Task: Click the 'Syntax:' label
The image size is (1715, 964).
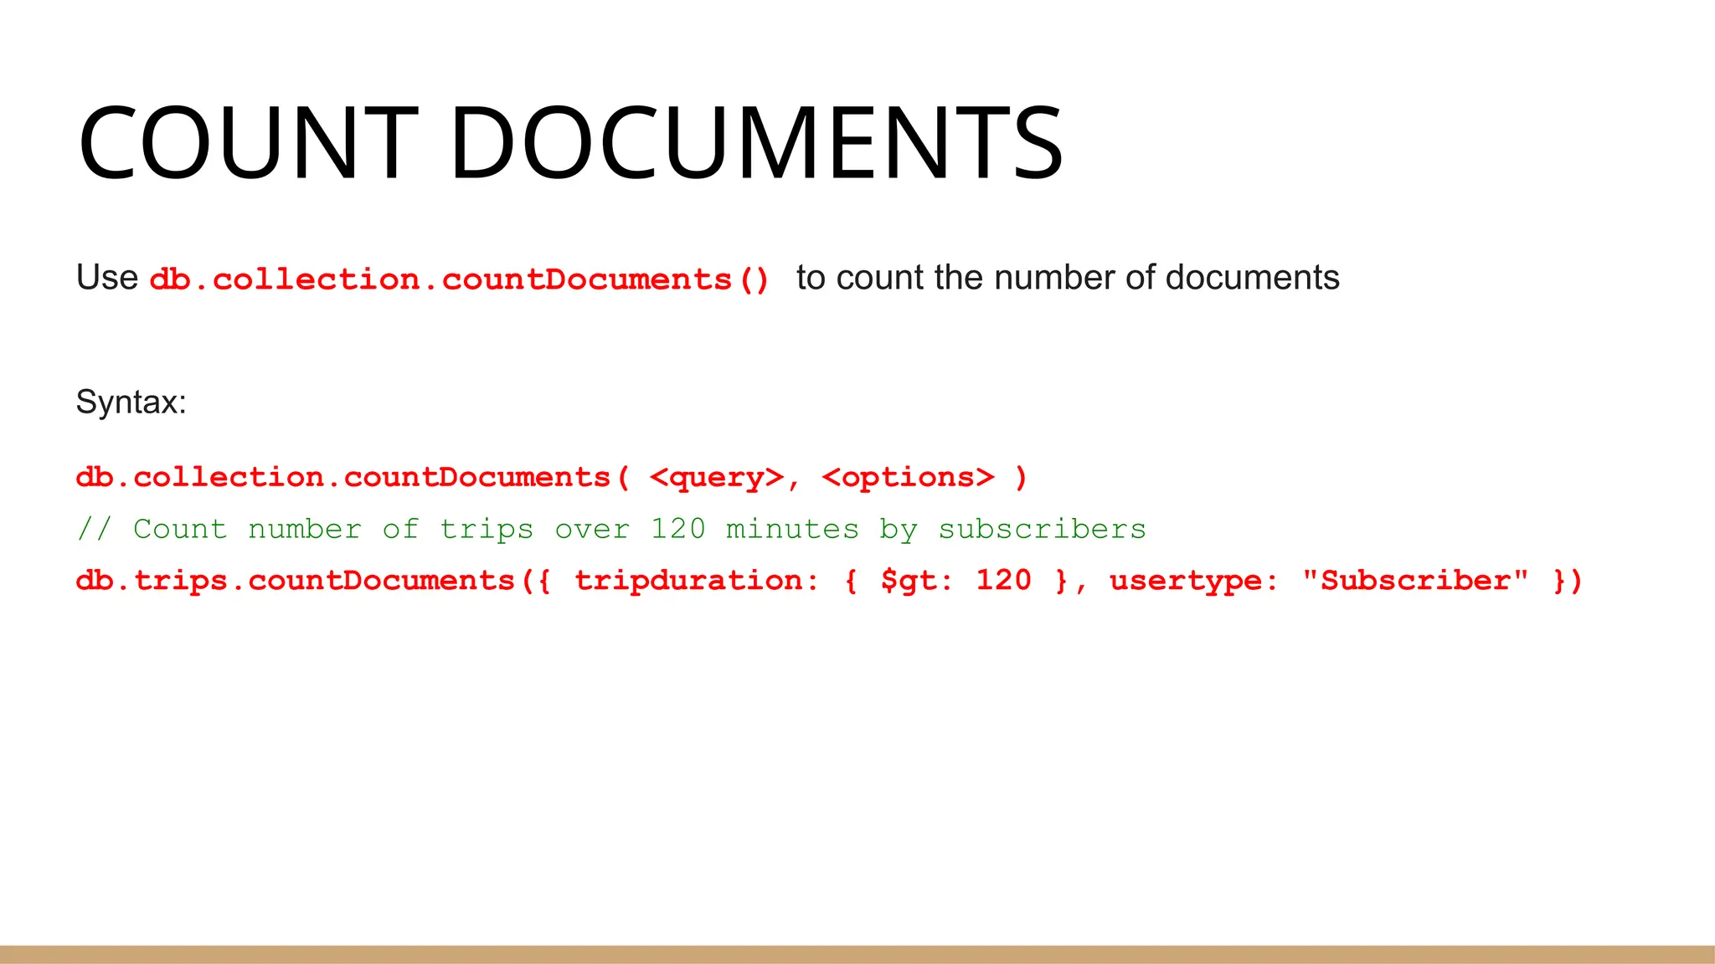Action: click(131, 403)
